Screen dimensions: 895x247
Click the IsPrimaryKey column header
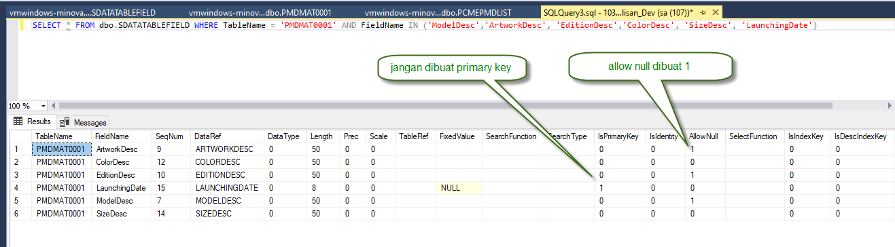[x=619, y=136]
